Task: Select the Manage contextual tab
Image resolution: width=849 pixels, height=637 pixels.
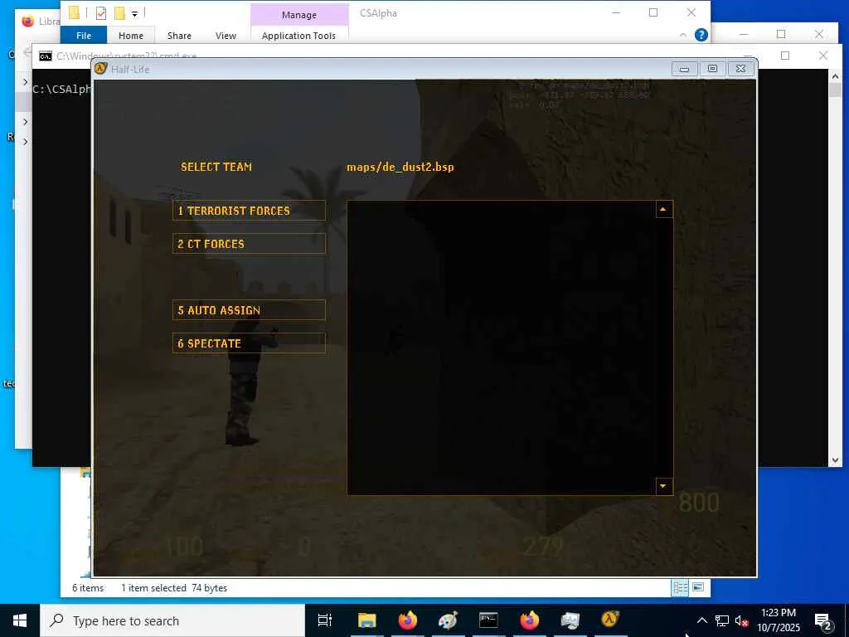Action: [x=298, y=15]
